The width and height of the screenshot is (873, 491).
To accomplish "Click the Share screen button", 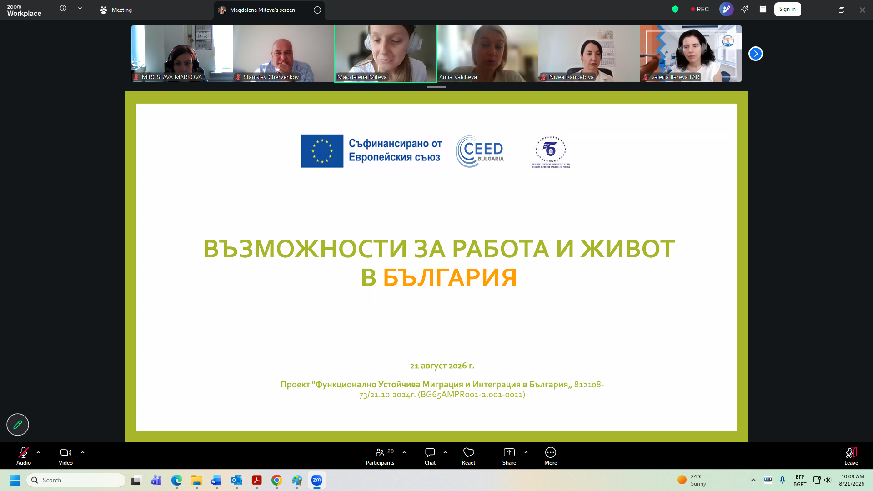I will coord(509,456).
